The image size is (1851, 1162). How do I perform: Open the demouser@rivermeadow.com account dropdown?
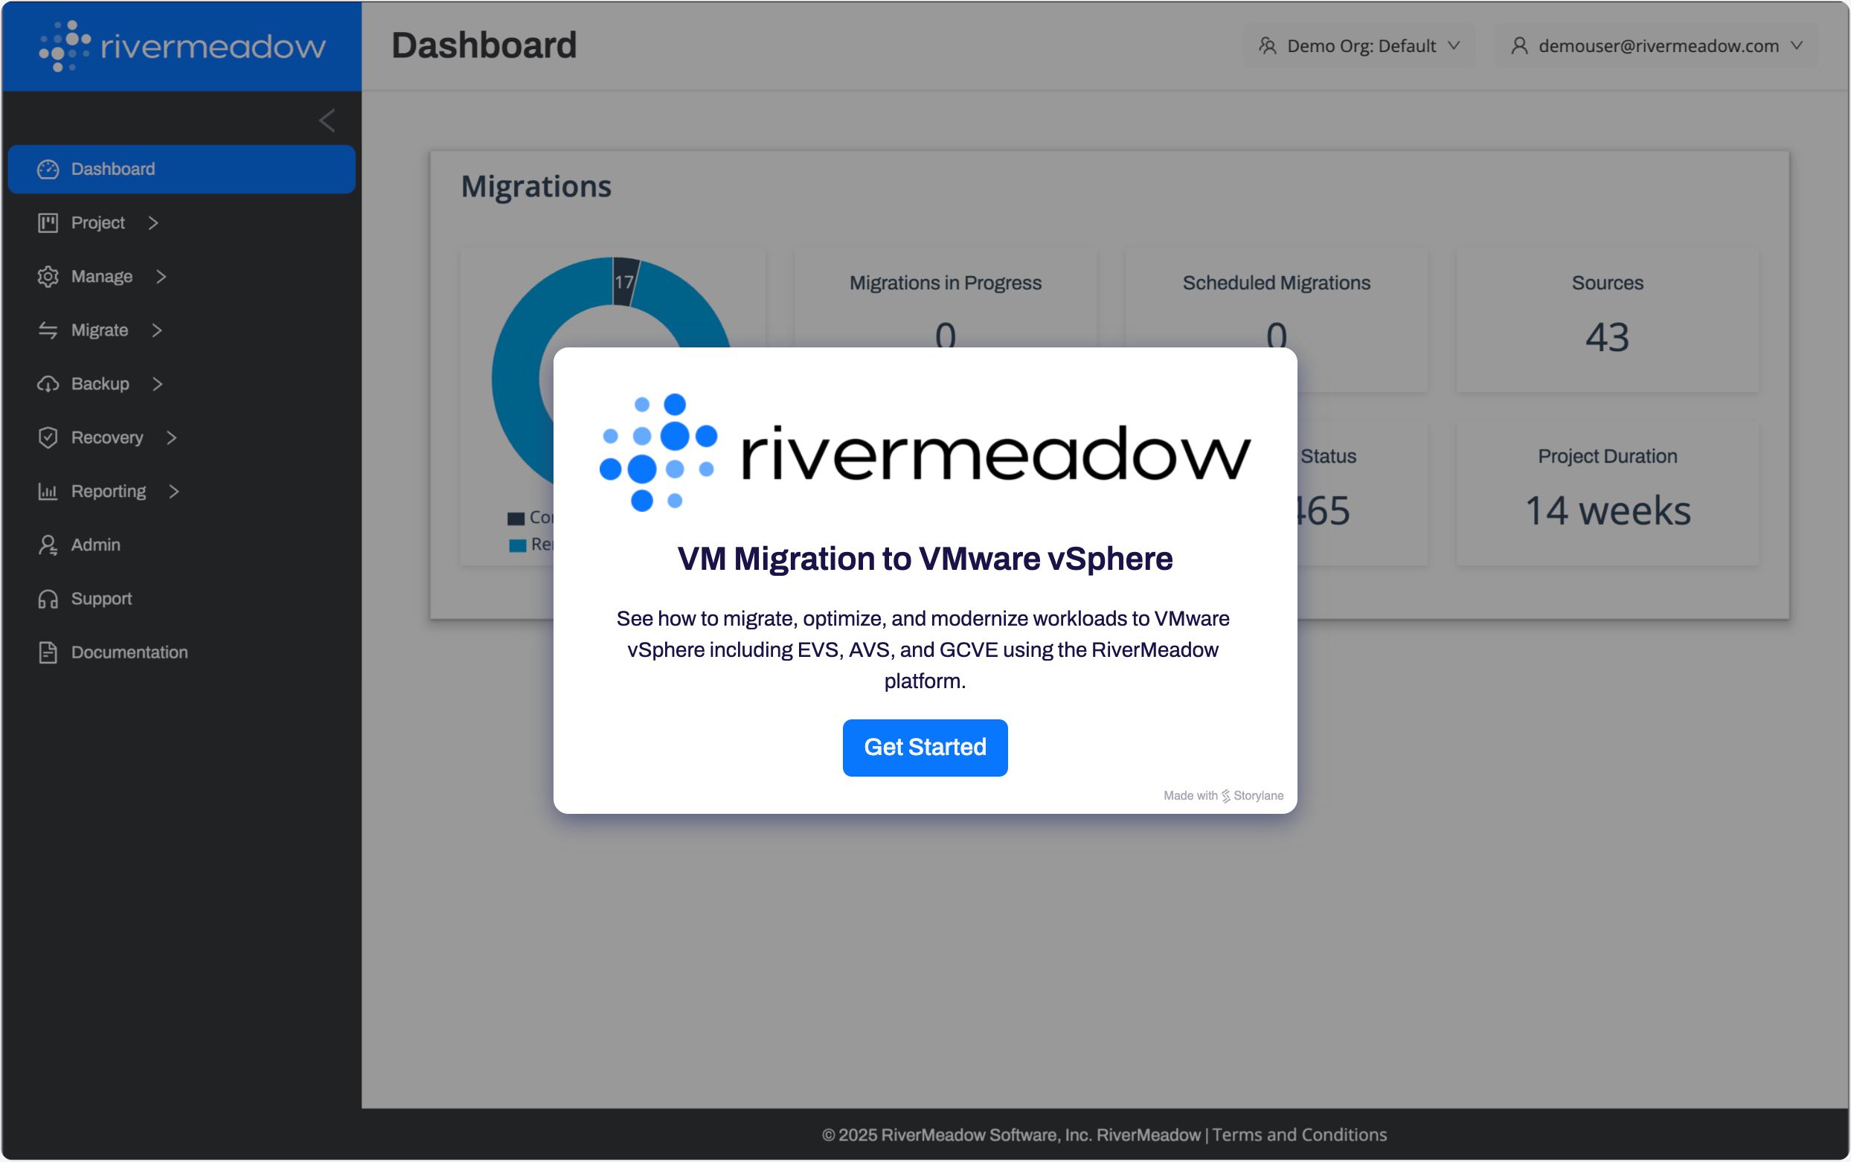click(1657, 46)
